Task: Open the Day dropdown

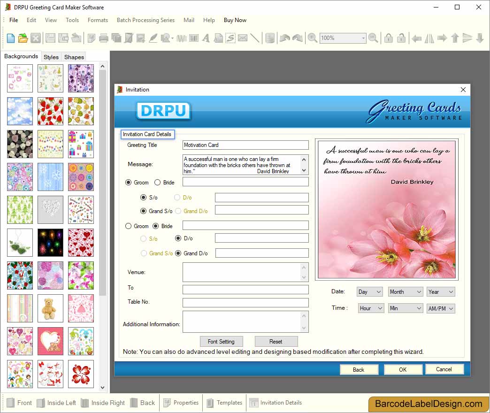Action: point(370,292)
